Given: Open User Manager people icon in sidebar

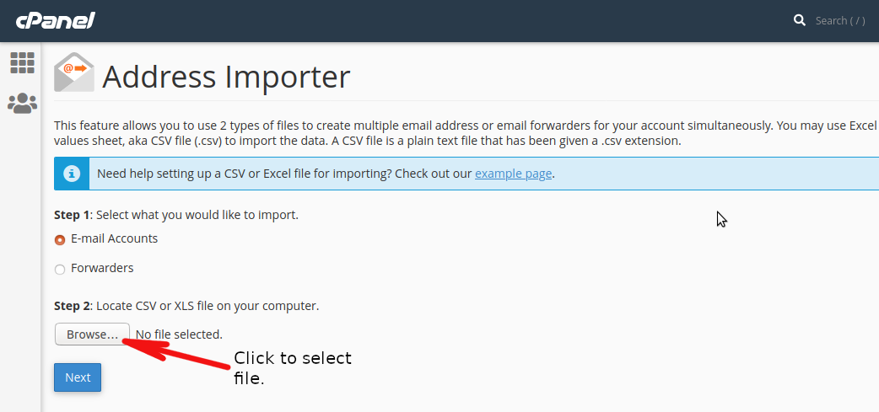Looking at the screenshot, I should 22,104.
